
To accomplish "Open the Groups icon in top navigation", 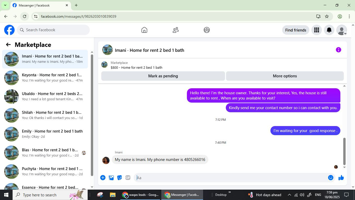I will coord(207,30).
